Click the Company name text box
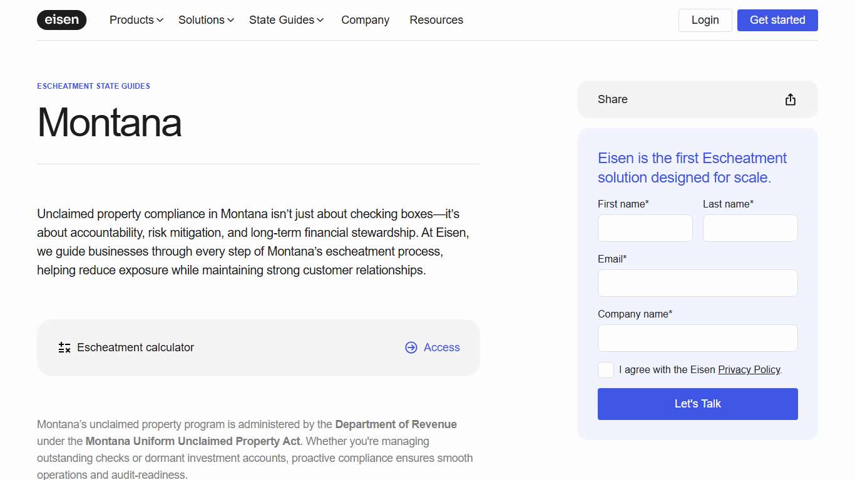The image size is (855, 480). pos(697,338)
